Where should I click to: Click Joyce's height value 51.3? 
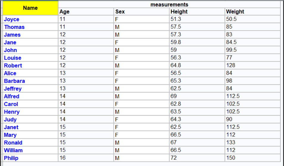click(175, 19)
